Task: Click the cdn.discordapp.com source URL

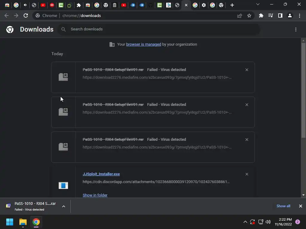Action: tap(156, 182)
